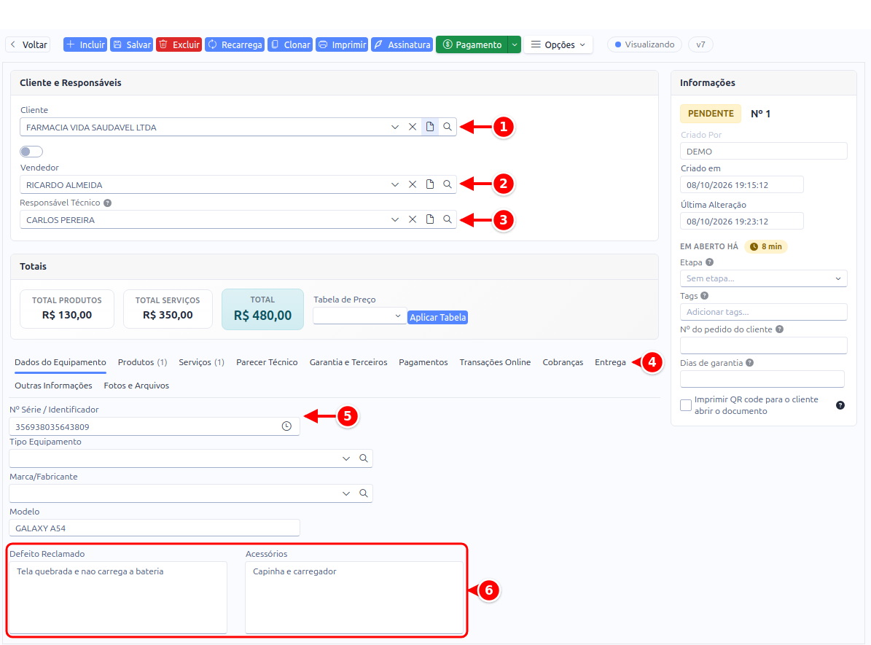Open Pagamento split-button arrow
The height and width of the screenshot is (645, 871).
tap(515, 44)
